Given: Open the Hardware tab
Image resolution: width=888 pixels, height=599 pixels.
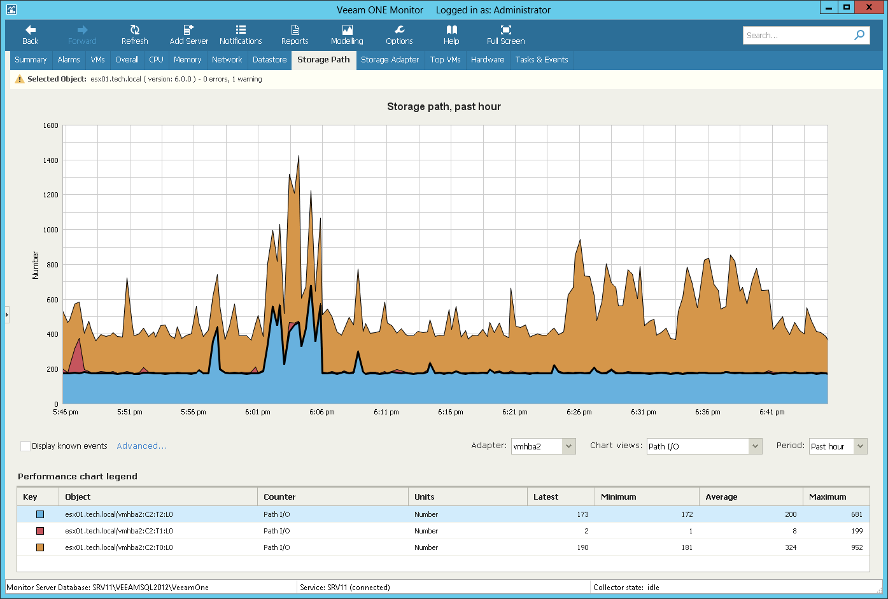Looking at the screenshot, I should [488, 60].
